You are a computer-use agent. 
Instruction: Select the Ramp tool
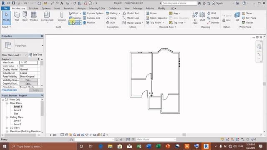pyautogui.click(x=111, y=18)
